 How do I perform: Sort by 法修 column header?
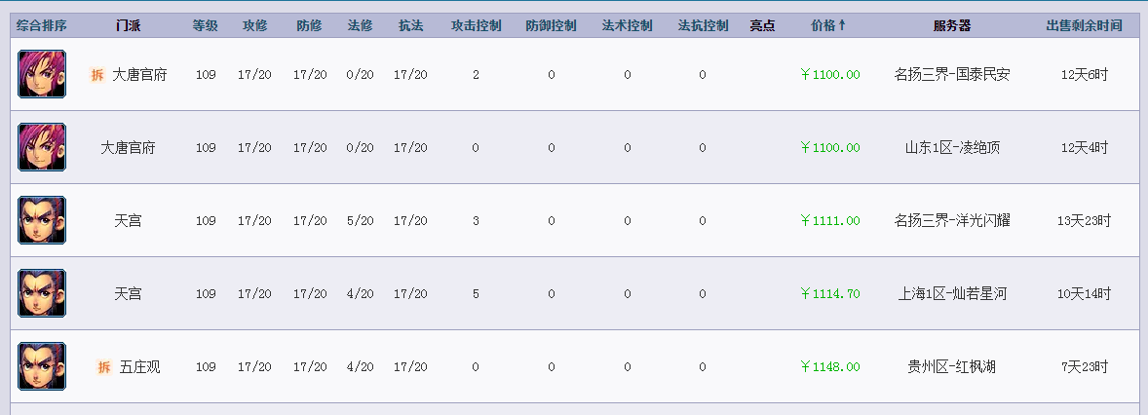coord(360,25)
